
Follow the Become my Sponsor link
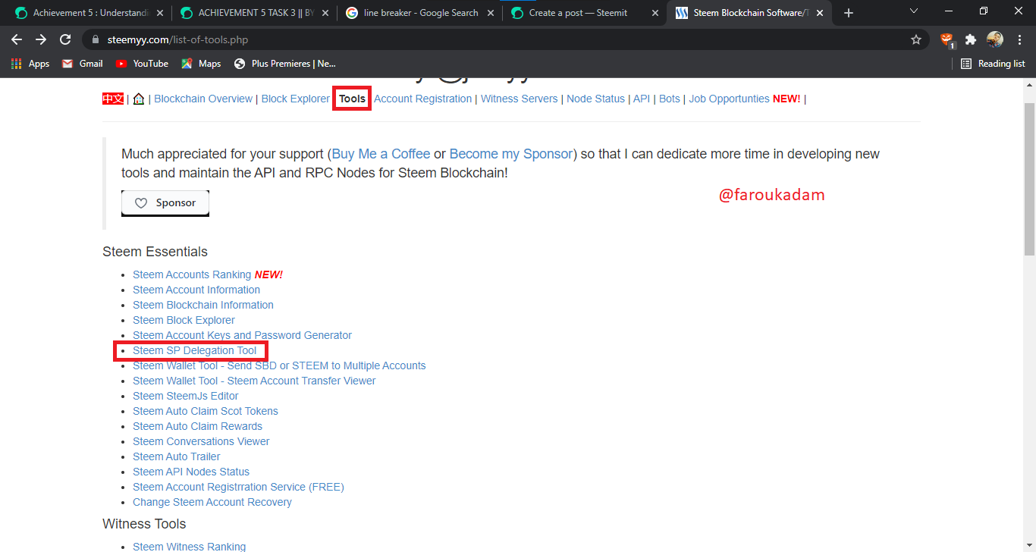[511, 154]
